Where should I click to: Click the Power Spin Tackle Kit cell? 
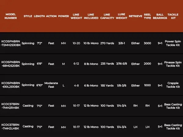[x=173, y=43]
